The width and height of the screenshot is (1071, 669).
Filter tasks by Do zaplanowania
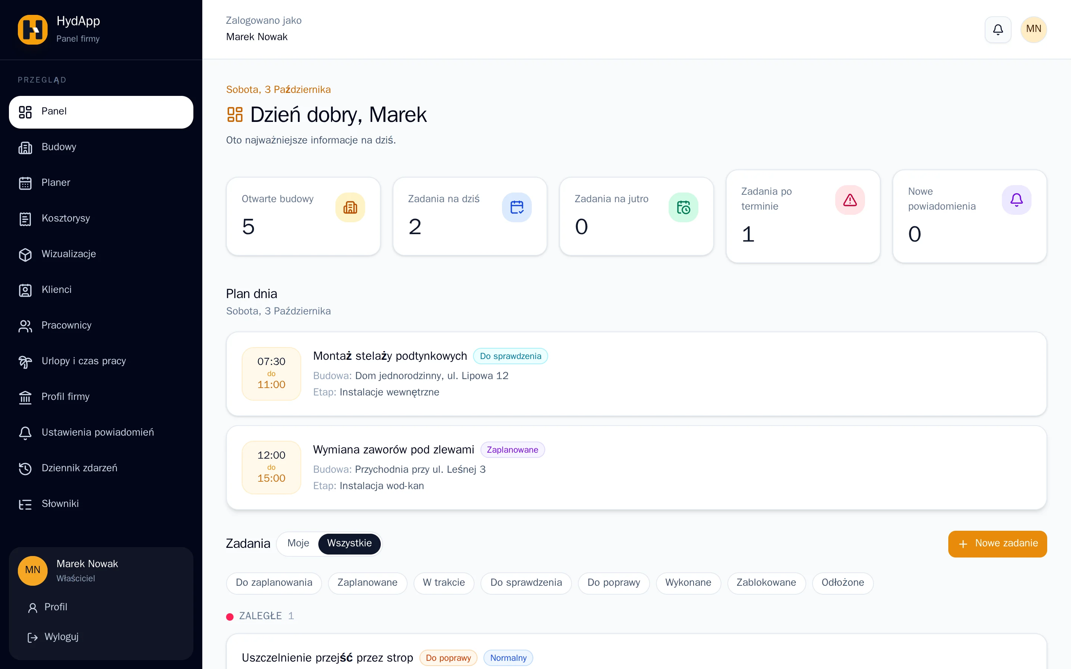(274, 583)
